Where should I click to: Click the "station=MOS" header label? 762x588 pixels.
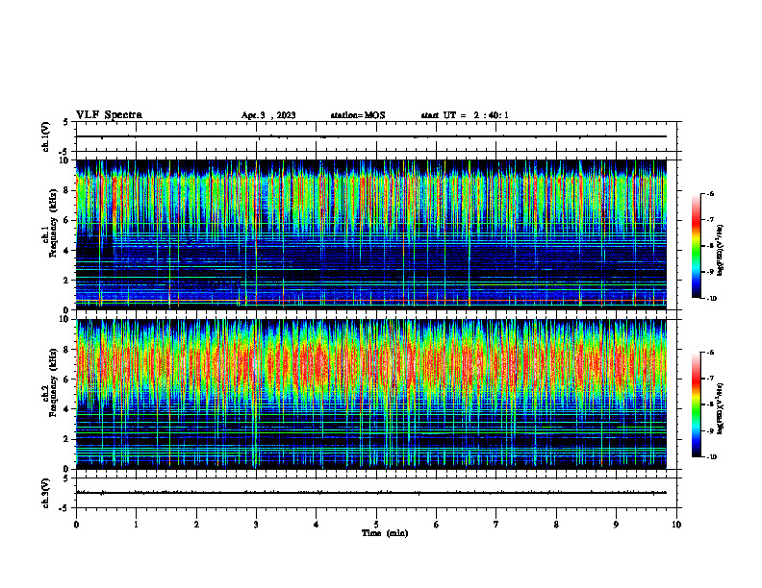click(358, 115)
